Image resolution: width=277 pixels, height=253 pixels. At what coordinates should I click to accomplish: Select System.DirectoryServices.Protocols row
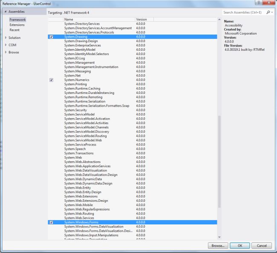(132, 32)
